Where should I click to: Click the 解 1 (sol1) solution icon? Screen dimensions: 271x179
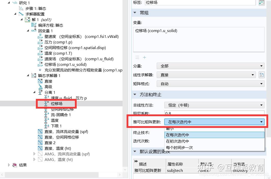[28, 20]
